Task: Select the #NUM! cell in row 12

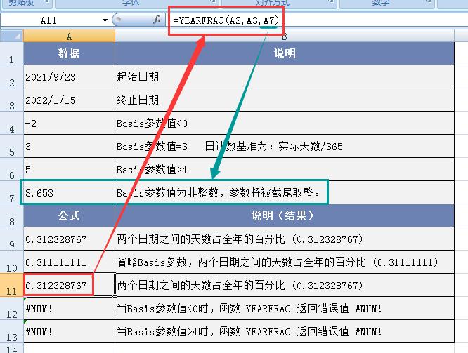Action: pos(69,308)
